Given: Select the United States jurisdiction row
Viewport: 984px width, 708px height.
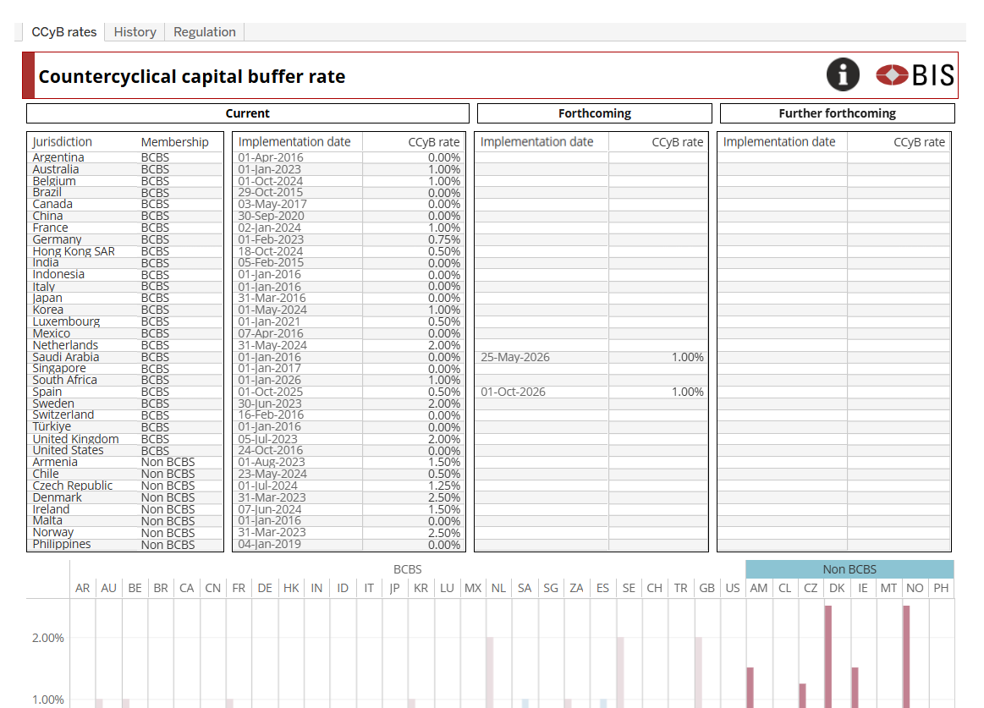Looking at the screenshot, I should 125,451.
